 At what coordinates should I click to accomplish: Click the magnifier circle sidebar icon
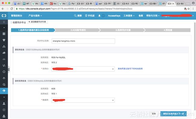[4, 85]
